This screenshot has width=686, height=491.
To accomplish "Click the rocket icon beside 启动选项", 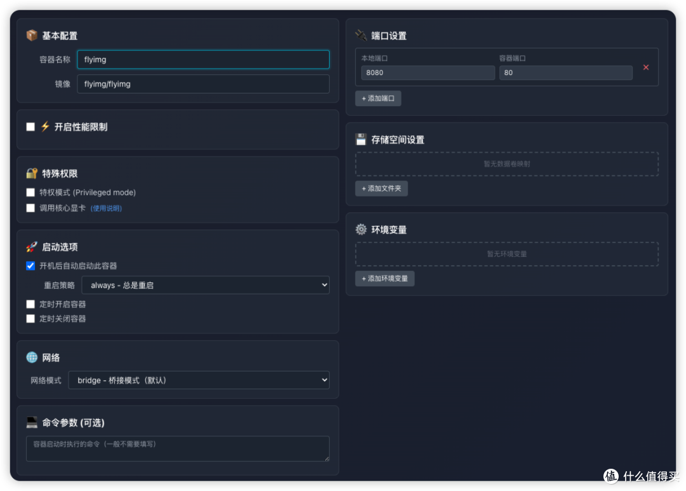I will [x=32, y=247].
